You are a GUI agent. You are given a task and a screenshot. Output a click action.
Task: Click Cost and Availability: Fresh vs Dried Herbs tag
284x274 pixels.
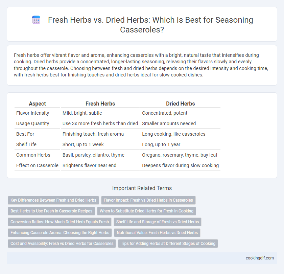click(62, 243)
